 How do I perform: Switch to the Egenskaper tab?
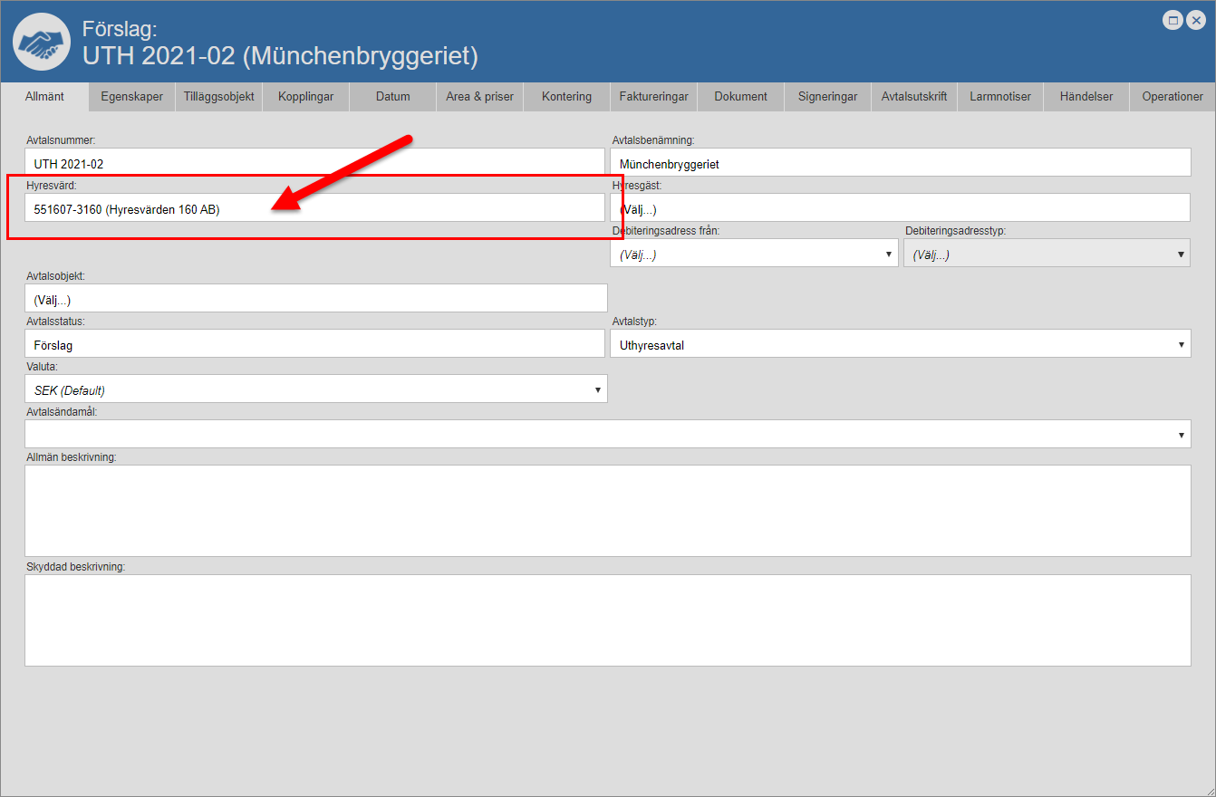pos(132,97)
